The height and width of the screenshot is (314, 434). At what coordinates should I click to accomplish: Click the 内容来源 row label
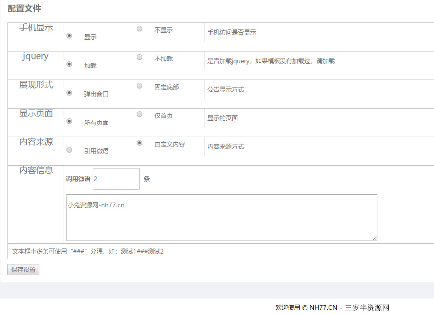[36, 142]
